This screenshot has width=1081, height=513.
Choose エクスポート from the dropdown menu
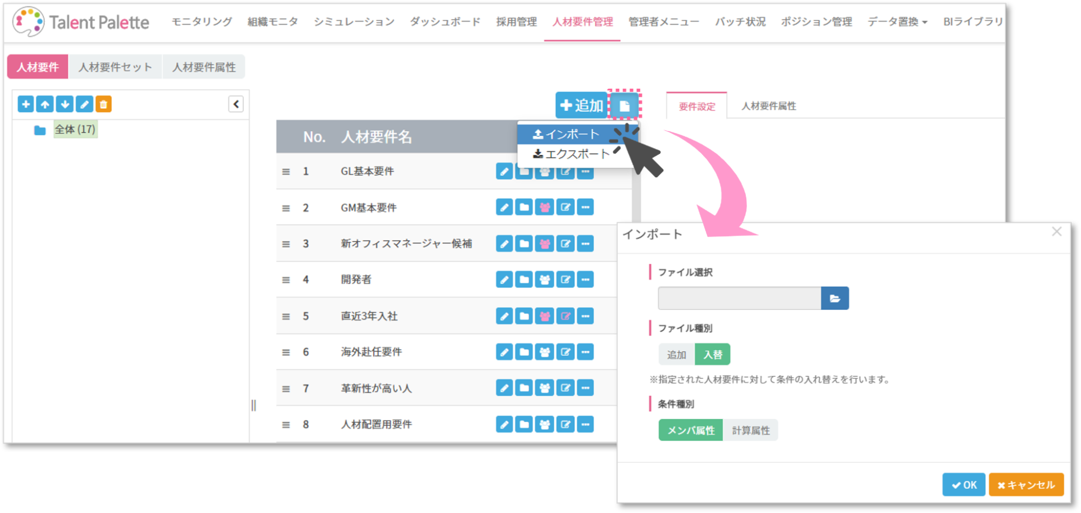pyautogui.click(x=572, y=154)
